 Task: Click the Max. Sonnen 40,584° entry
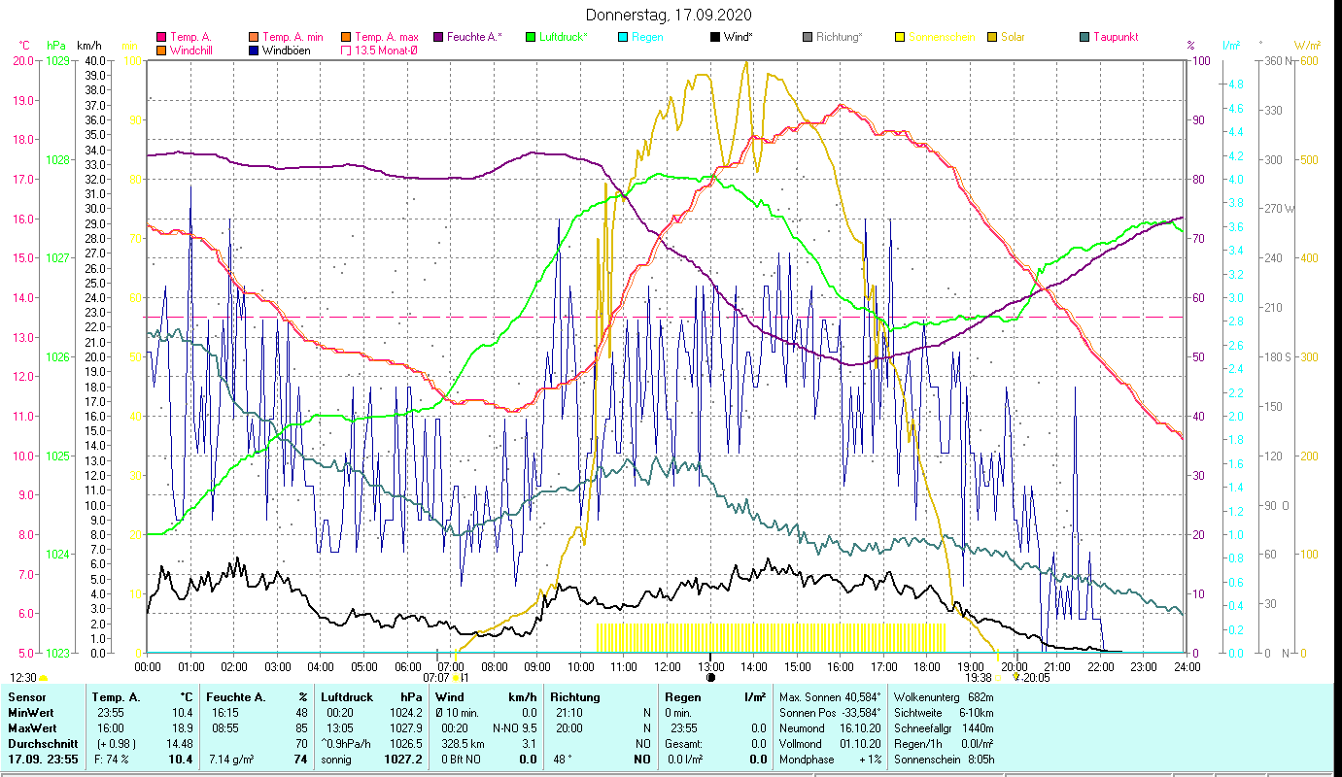[832, 697]
